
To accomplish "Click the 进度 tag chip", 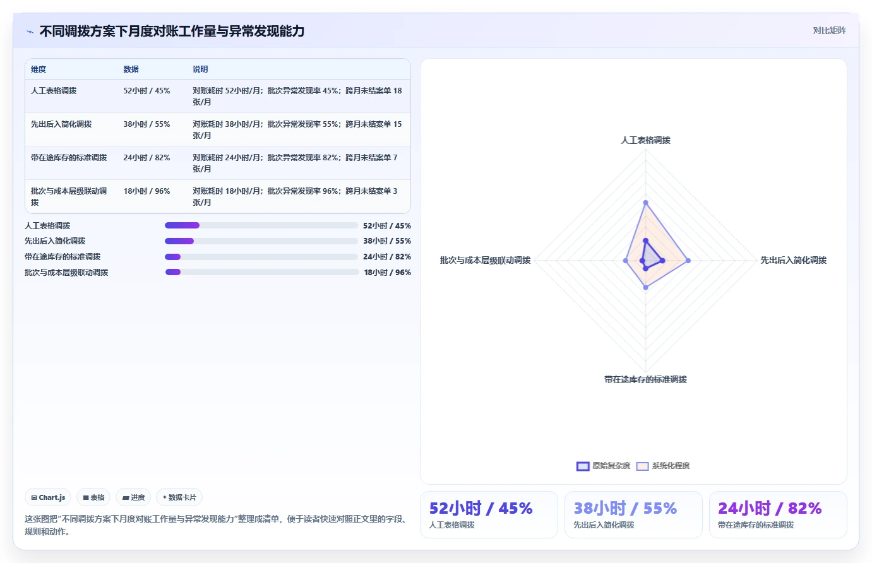I will click(133, 497).
